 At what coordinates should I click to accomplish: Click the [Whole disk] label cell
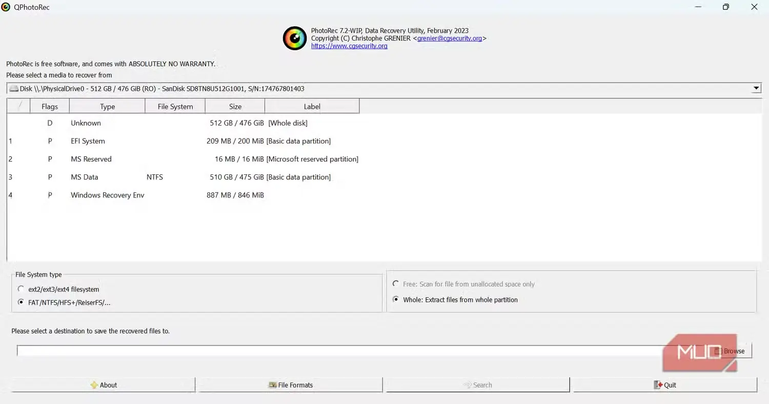[288, 123]
